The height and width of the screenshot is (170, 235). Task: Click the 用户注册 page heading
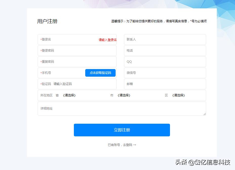pyautogui.click(x=47, y=21)
